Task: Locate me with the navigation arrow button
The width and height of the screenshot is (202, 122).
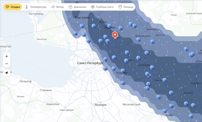Action: (6, 73)
